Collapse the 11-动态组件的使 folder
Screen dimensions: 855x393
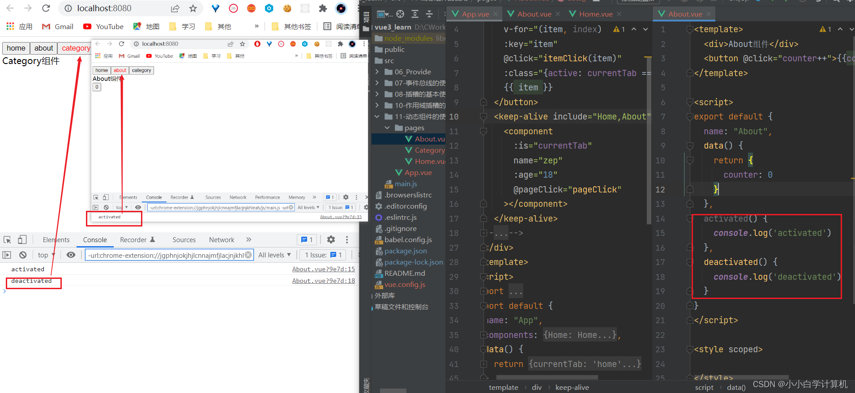pos(377,116)
